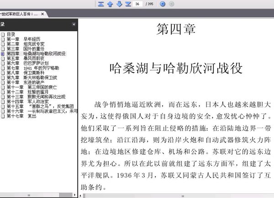The height and width of the screenshot is (198, 274).
Task: Click the chapter heading 第四章 on page
Action: point(176,29)
